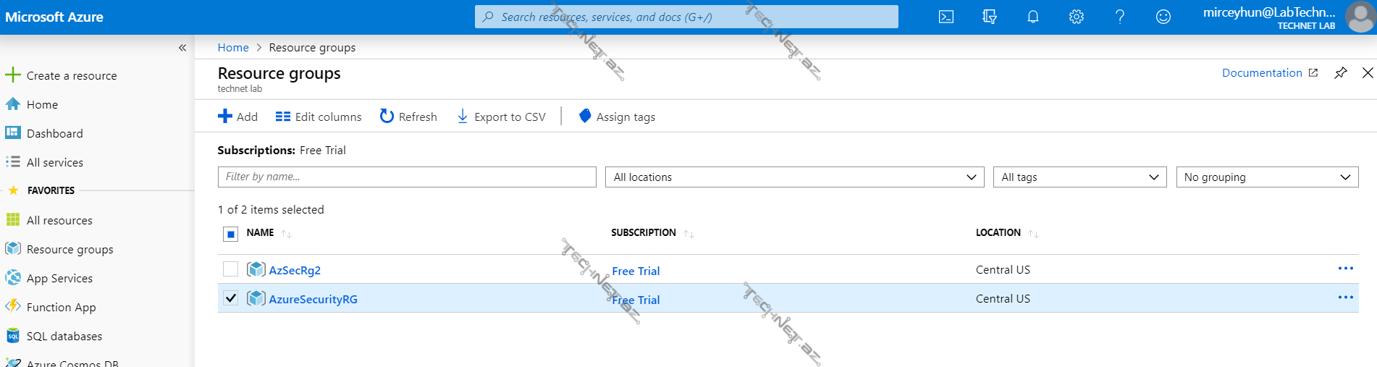Open the Notifications bell

pyautogui.click(x=1033, y=17)
